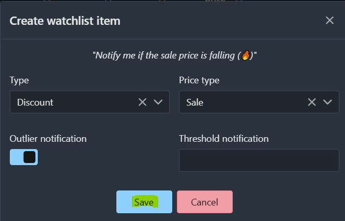The height and width of the screenshot is (221, 345).
Task: Click the Type field label
Action: click(19, 80)
